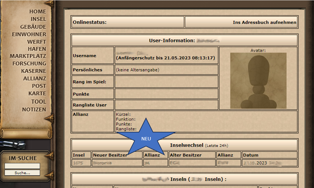Open the MARKTPLATZ page
The height and width of the screenshot is (188, 314).
point(28,56)
